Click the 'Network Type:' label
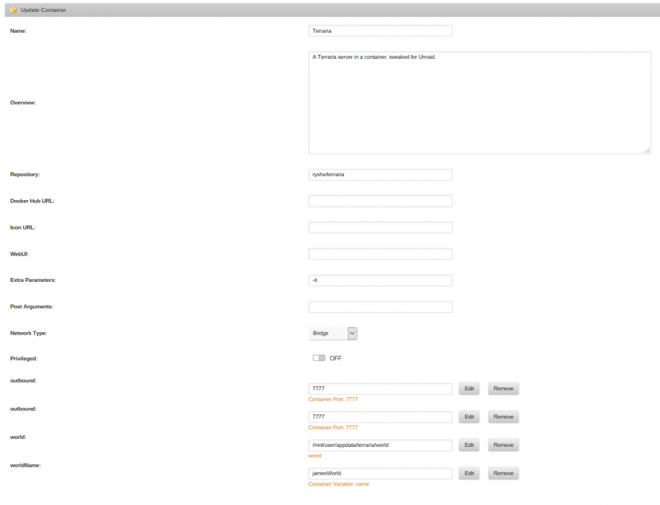 (28, 333)
